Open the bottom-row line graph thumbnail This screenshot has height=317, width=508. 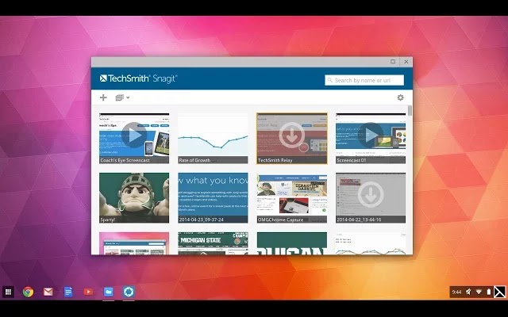coord(371,243)
